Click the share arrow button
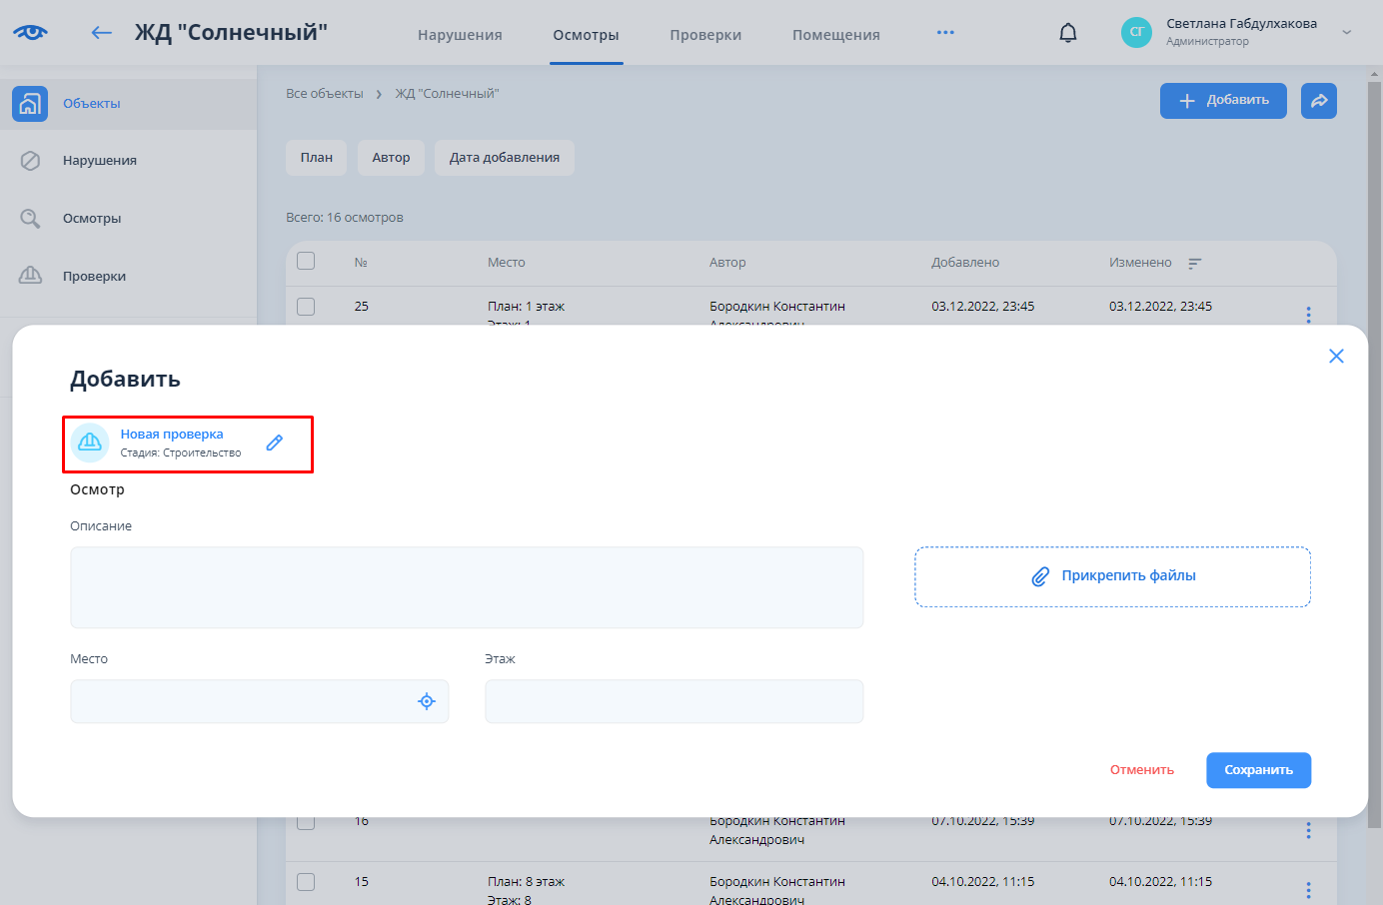Image resolution: width=1383 pixels, height=905 pixels. click(1318, 101)
